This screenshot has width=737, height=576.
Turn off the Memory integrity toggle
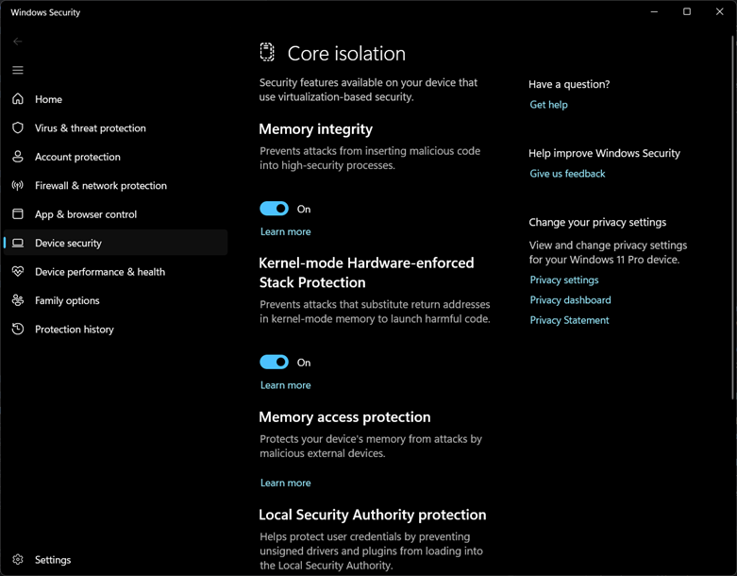tap(274, 209)
